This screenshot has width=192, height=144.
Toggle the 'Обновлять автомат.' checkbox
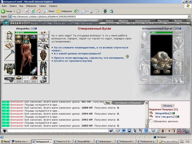pos(150,121)
